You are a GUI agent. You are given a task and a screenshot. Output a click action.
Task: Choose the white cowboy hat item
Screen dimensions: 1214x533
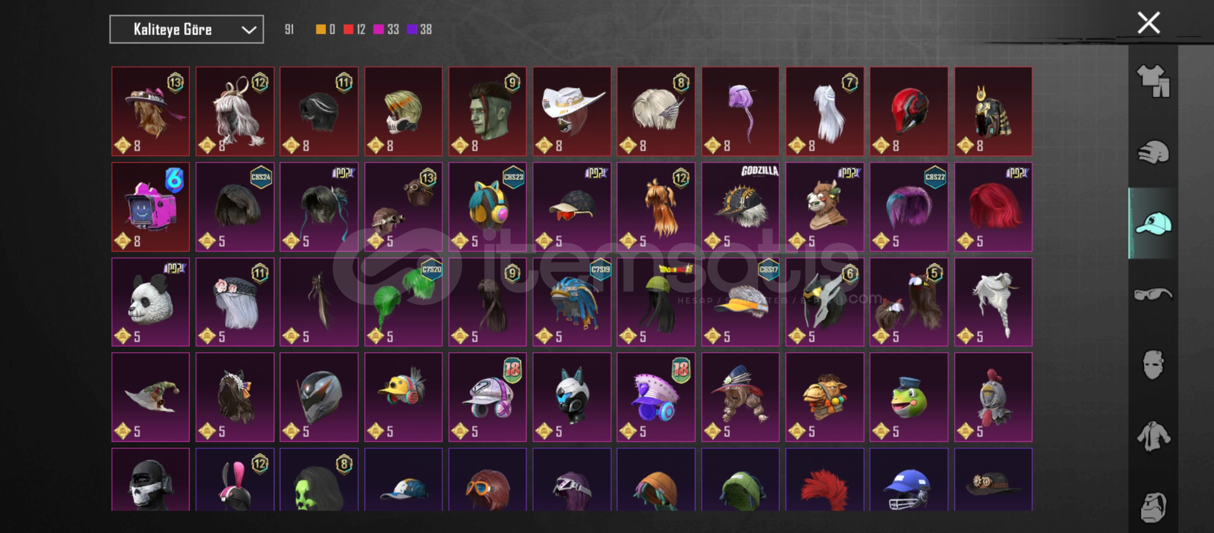pos(571,112)
